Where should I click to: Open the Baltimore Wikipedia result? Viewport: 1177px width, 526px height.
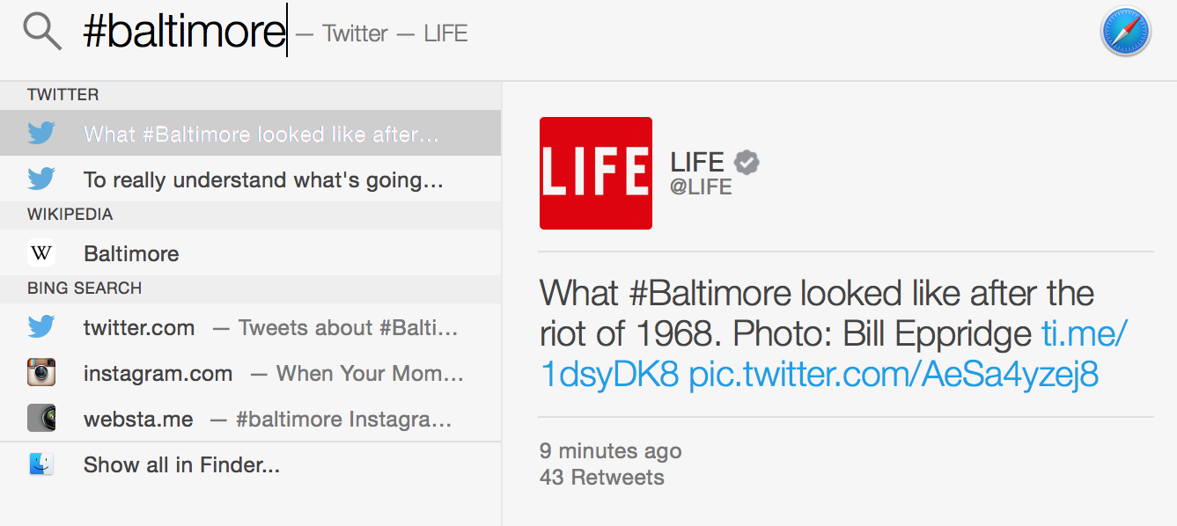click(131, 253)
